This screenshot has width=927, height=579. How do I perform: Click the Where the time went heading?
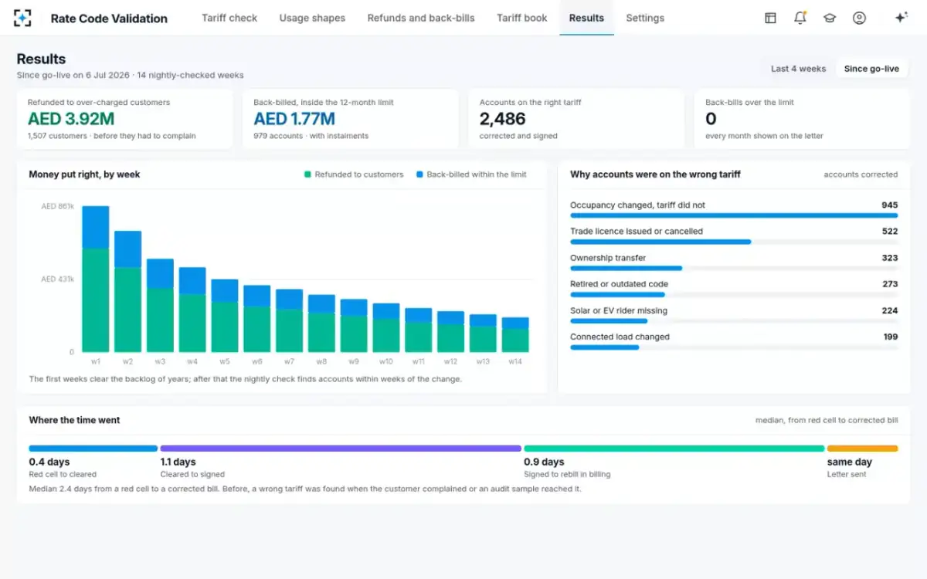[x=74, y=420]
